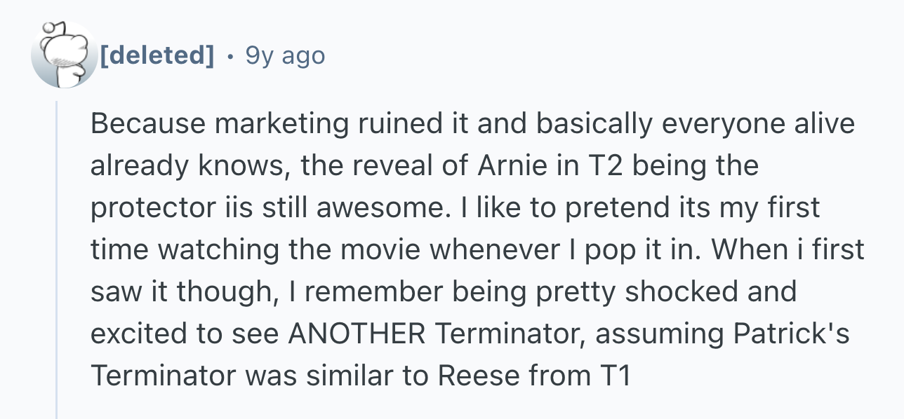This screenshot has height=419, width=904.
Task: Click the word Patrick's in the comment
Action: 791,334
